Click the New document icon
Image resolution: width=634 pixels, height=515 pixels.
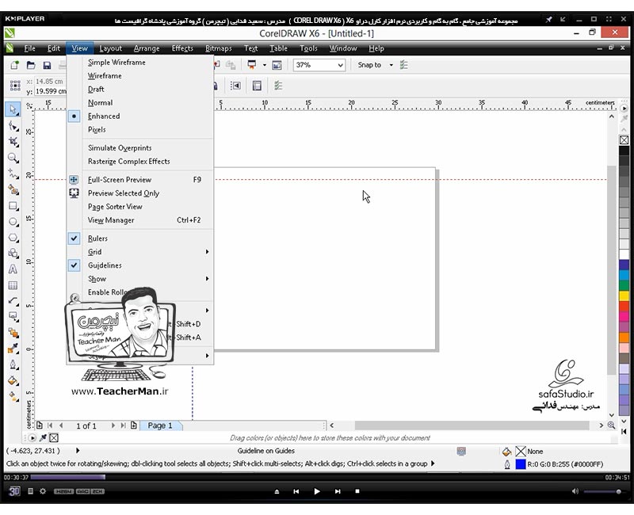point(14,65)
